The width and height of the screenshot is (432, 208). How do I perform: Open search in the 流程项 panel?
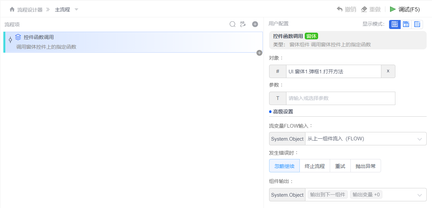(x=232, y=24)
